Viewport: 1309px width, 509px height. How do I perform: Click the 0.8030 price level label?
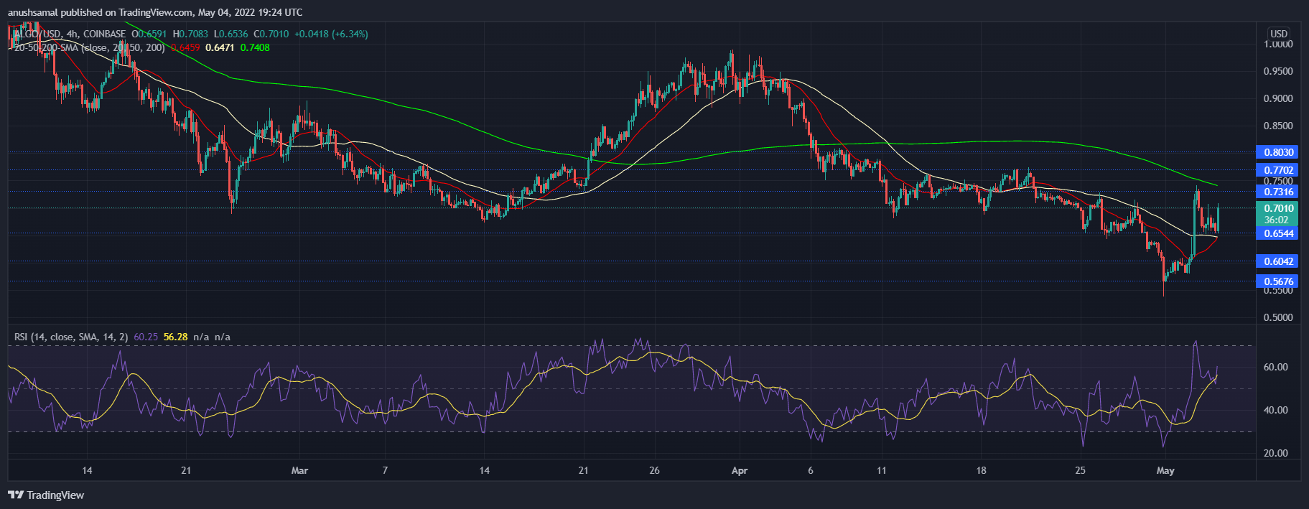1278,152
